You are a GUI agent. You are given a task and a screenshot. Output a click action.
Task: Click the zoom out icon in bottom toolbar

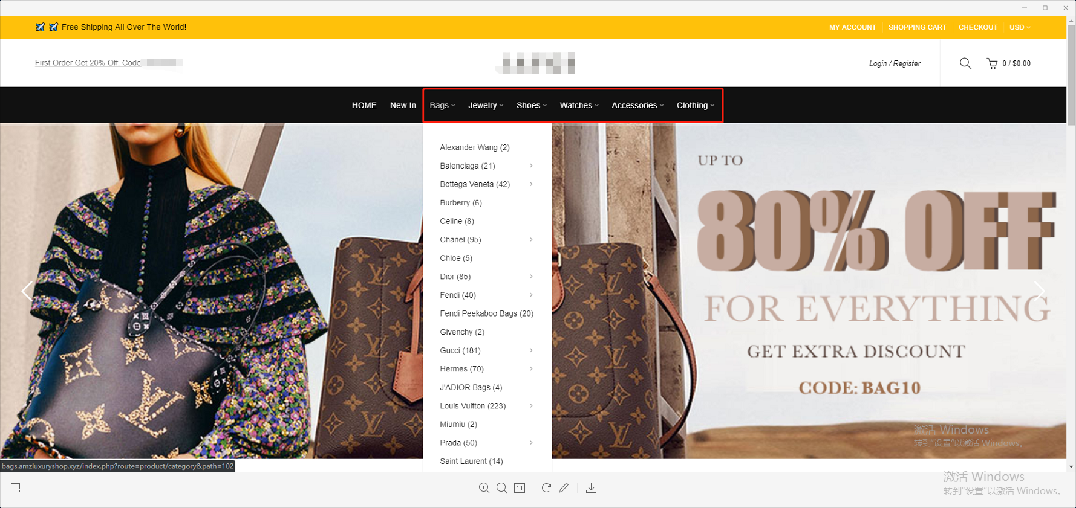click(x=501, y=488)
